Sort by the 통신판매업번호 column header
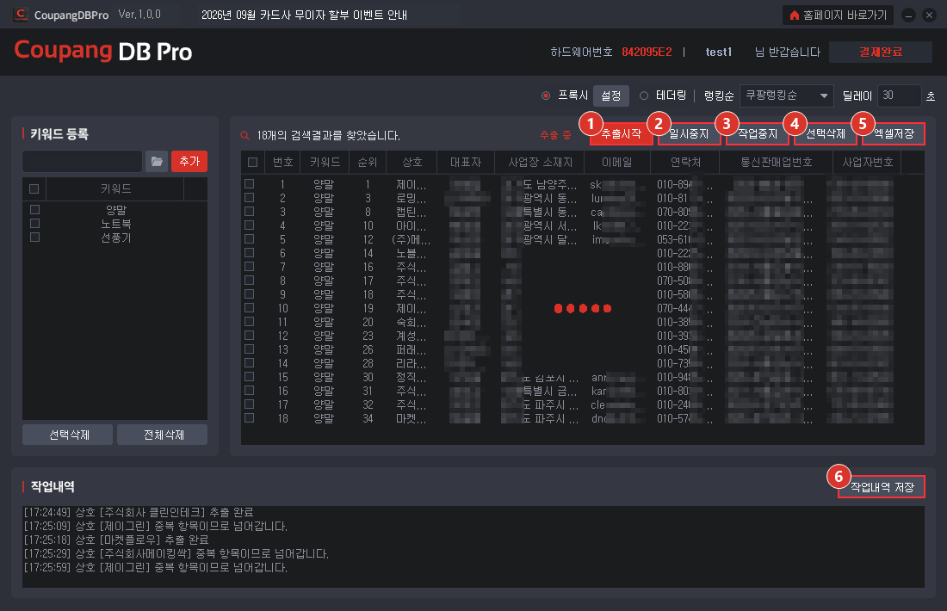The height and width of the screenshot is (611, 947). point(776,162)
